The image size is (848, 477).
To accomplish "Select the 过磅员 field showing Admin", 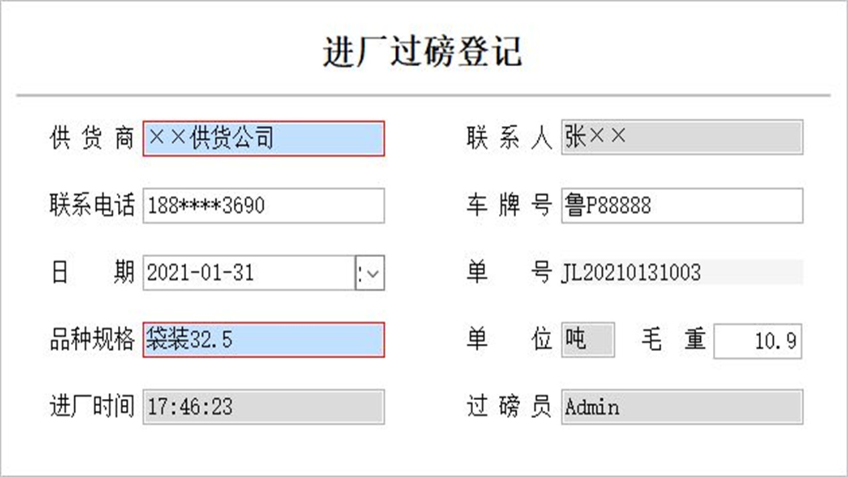I will (681, 407).
